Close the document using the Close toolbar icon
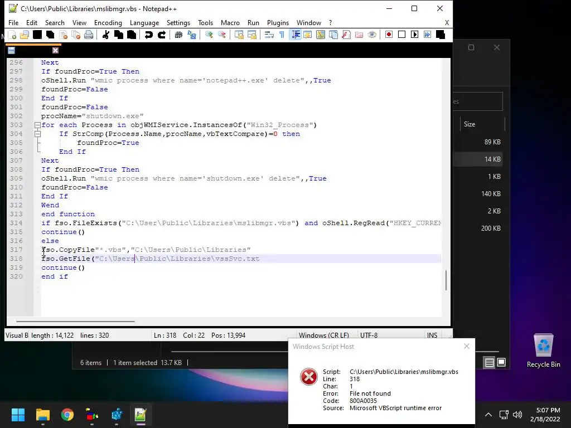The width and height of the screenshot is (571, 428). click(x=64, y=35)
